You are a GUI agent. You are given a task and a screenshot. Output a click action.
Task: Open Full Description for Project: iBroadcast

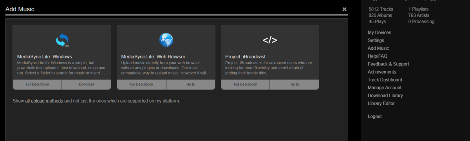click(x=246, y=84)
